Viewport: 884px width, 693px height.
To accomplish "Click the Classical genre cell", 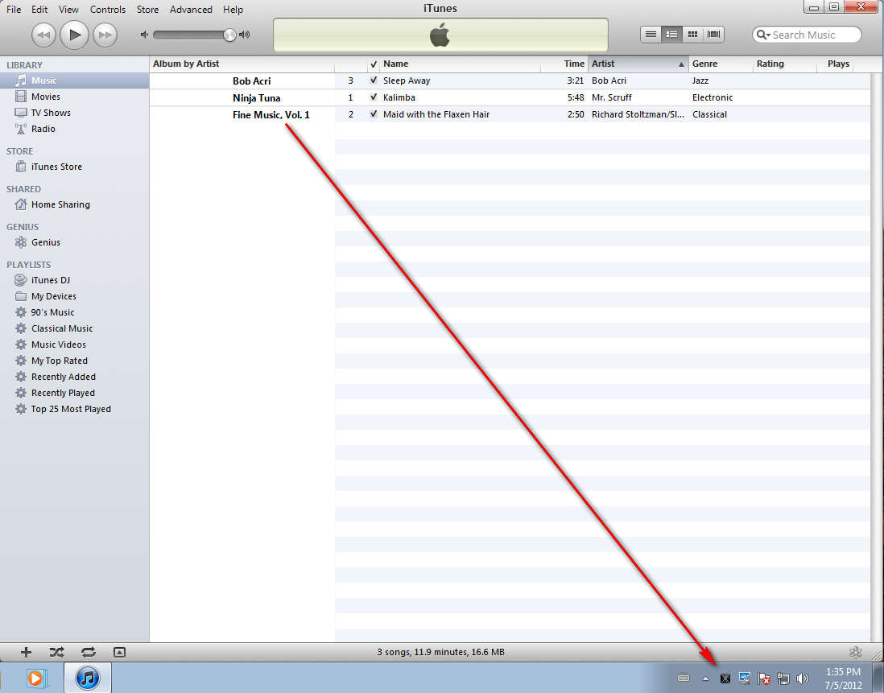I will click(709, 114).
